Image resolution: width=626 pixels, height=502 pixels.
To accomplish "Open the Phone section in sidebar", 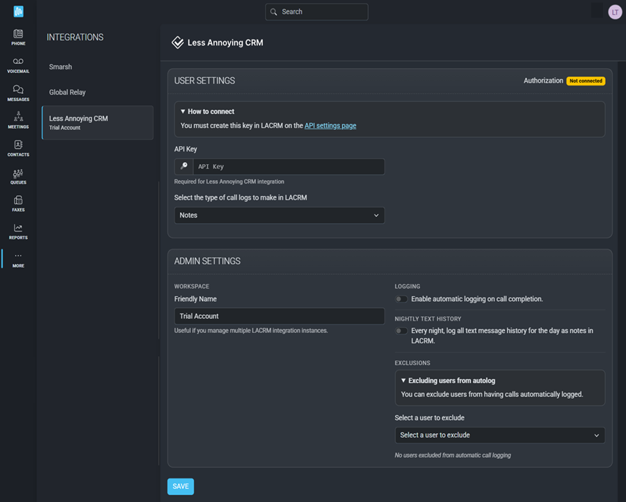I will point(18,38).
